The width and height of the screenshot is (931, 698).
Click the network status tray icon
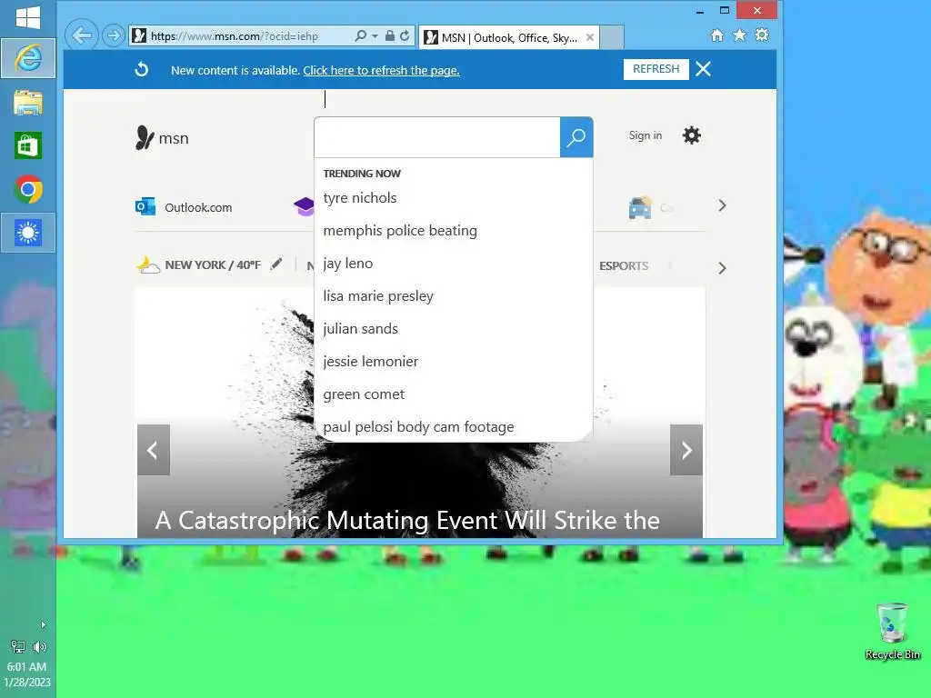pos(18,647)
